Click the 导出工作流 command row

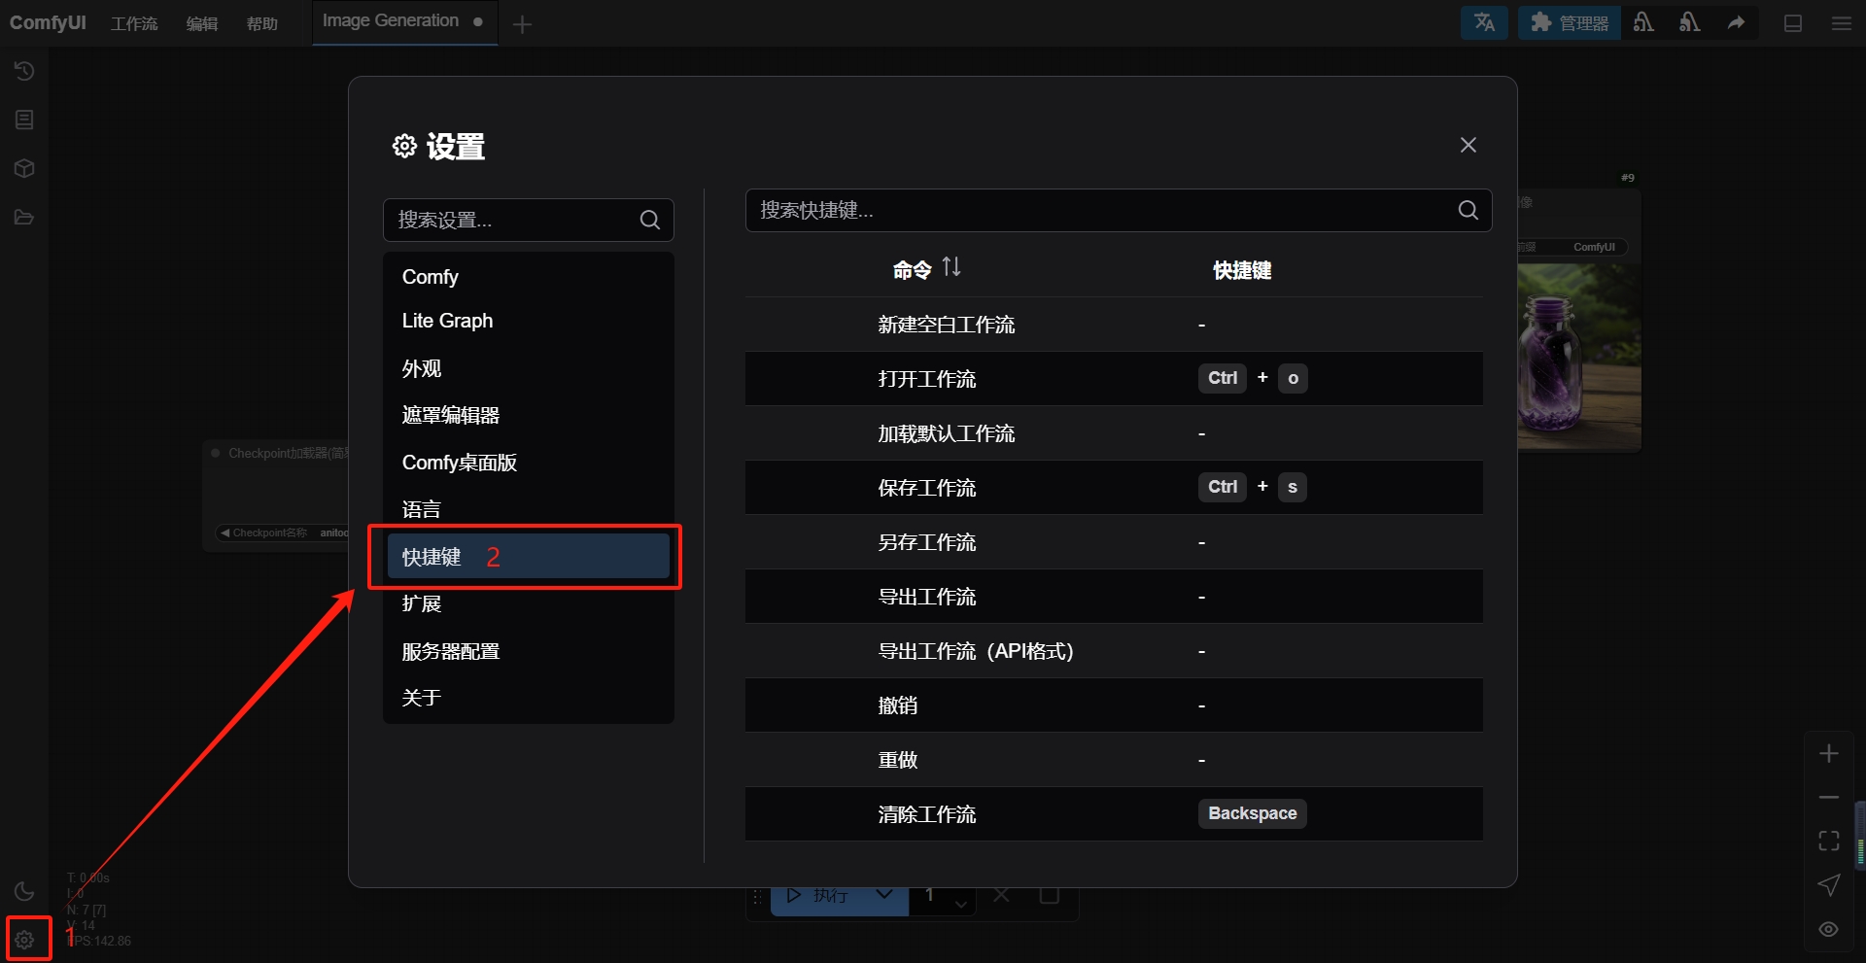(x=1114, y=597)
